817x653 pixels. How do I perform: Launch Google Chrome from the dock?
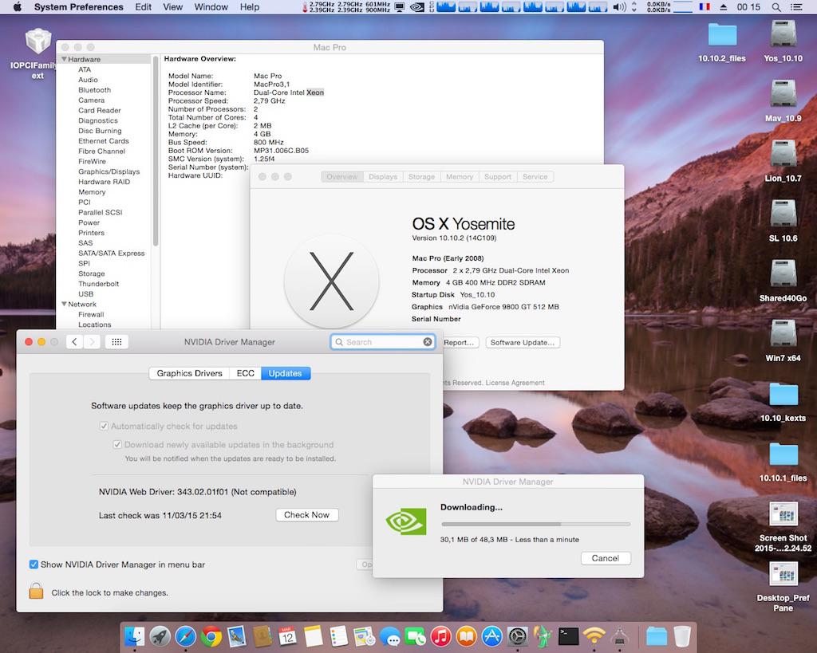(211, 636)
